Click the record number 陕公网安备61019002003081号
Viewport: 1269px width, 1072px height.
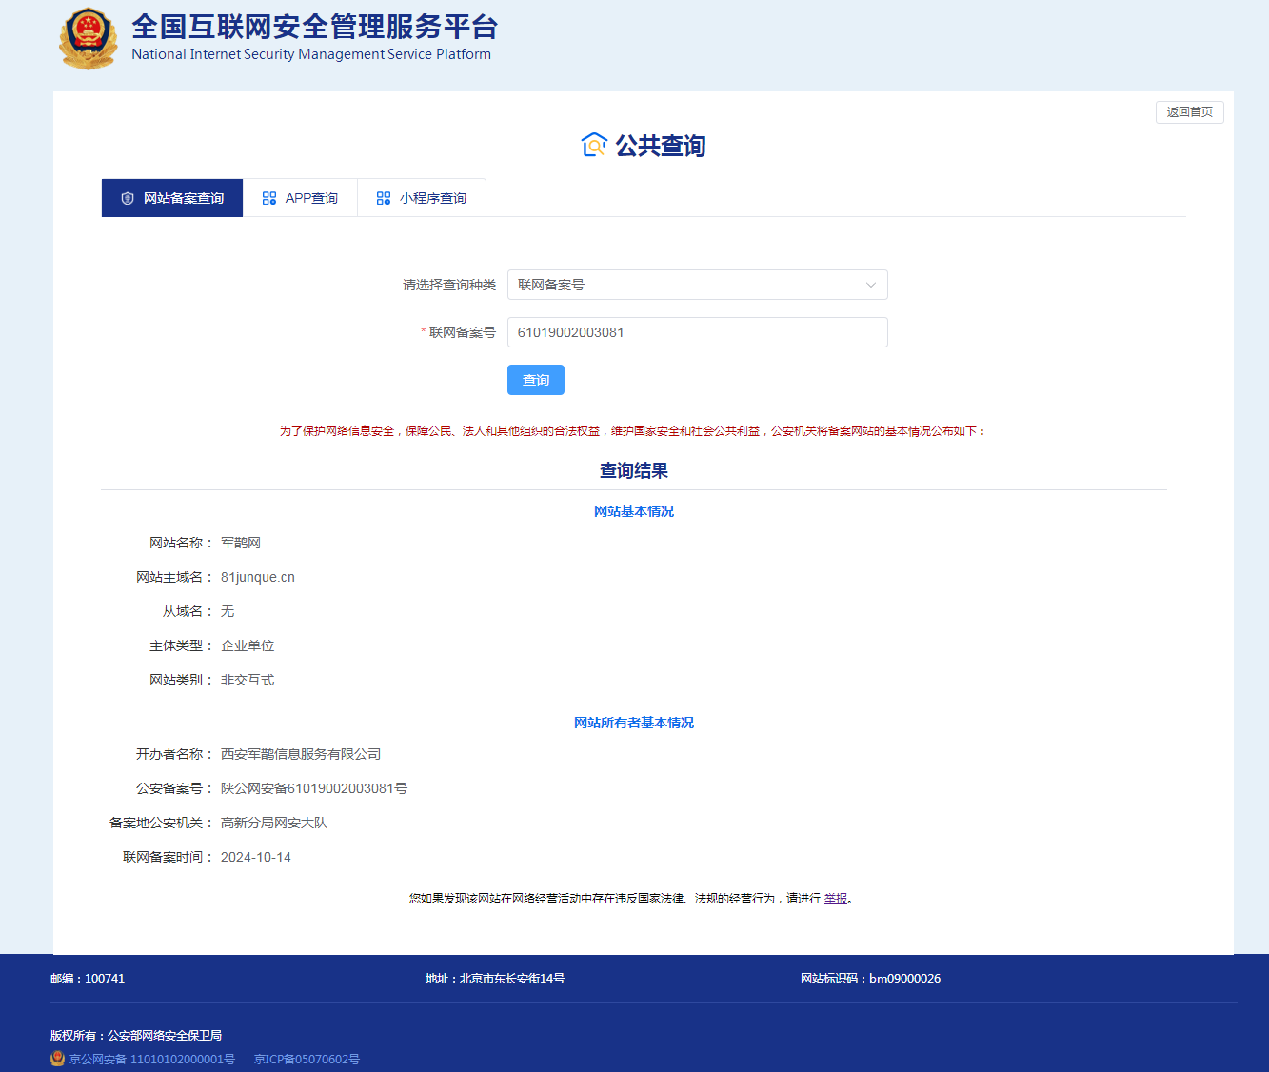314,788
